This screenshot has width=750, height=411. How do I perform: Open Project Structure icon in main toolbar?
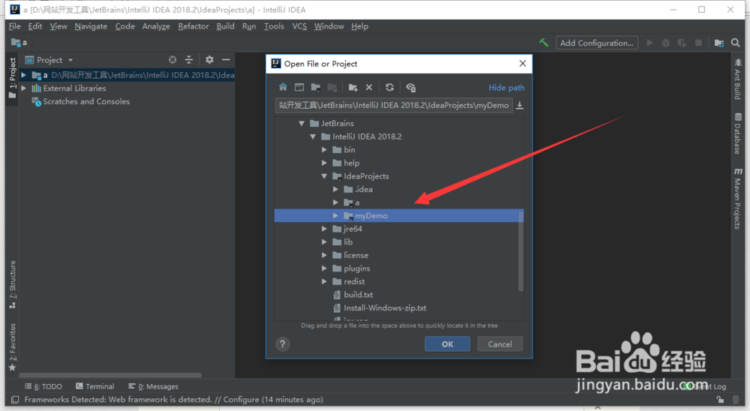coord(719,43)
